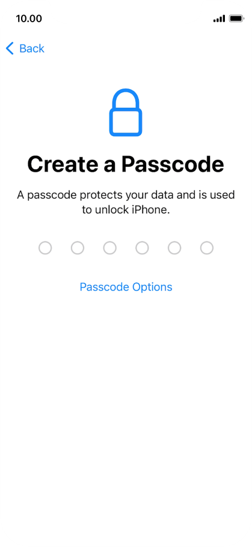Tap the battery icon in status bar
Image resolution: width=252 pixels, height=547 pixels.
click(237, 19)
